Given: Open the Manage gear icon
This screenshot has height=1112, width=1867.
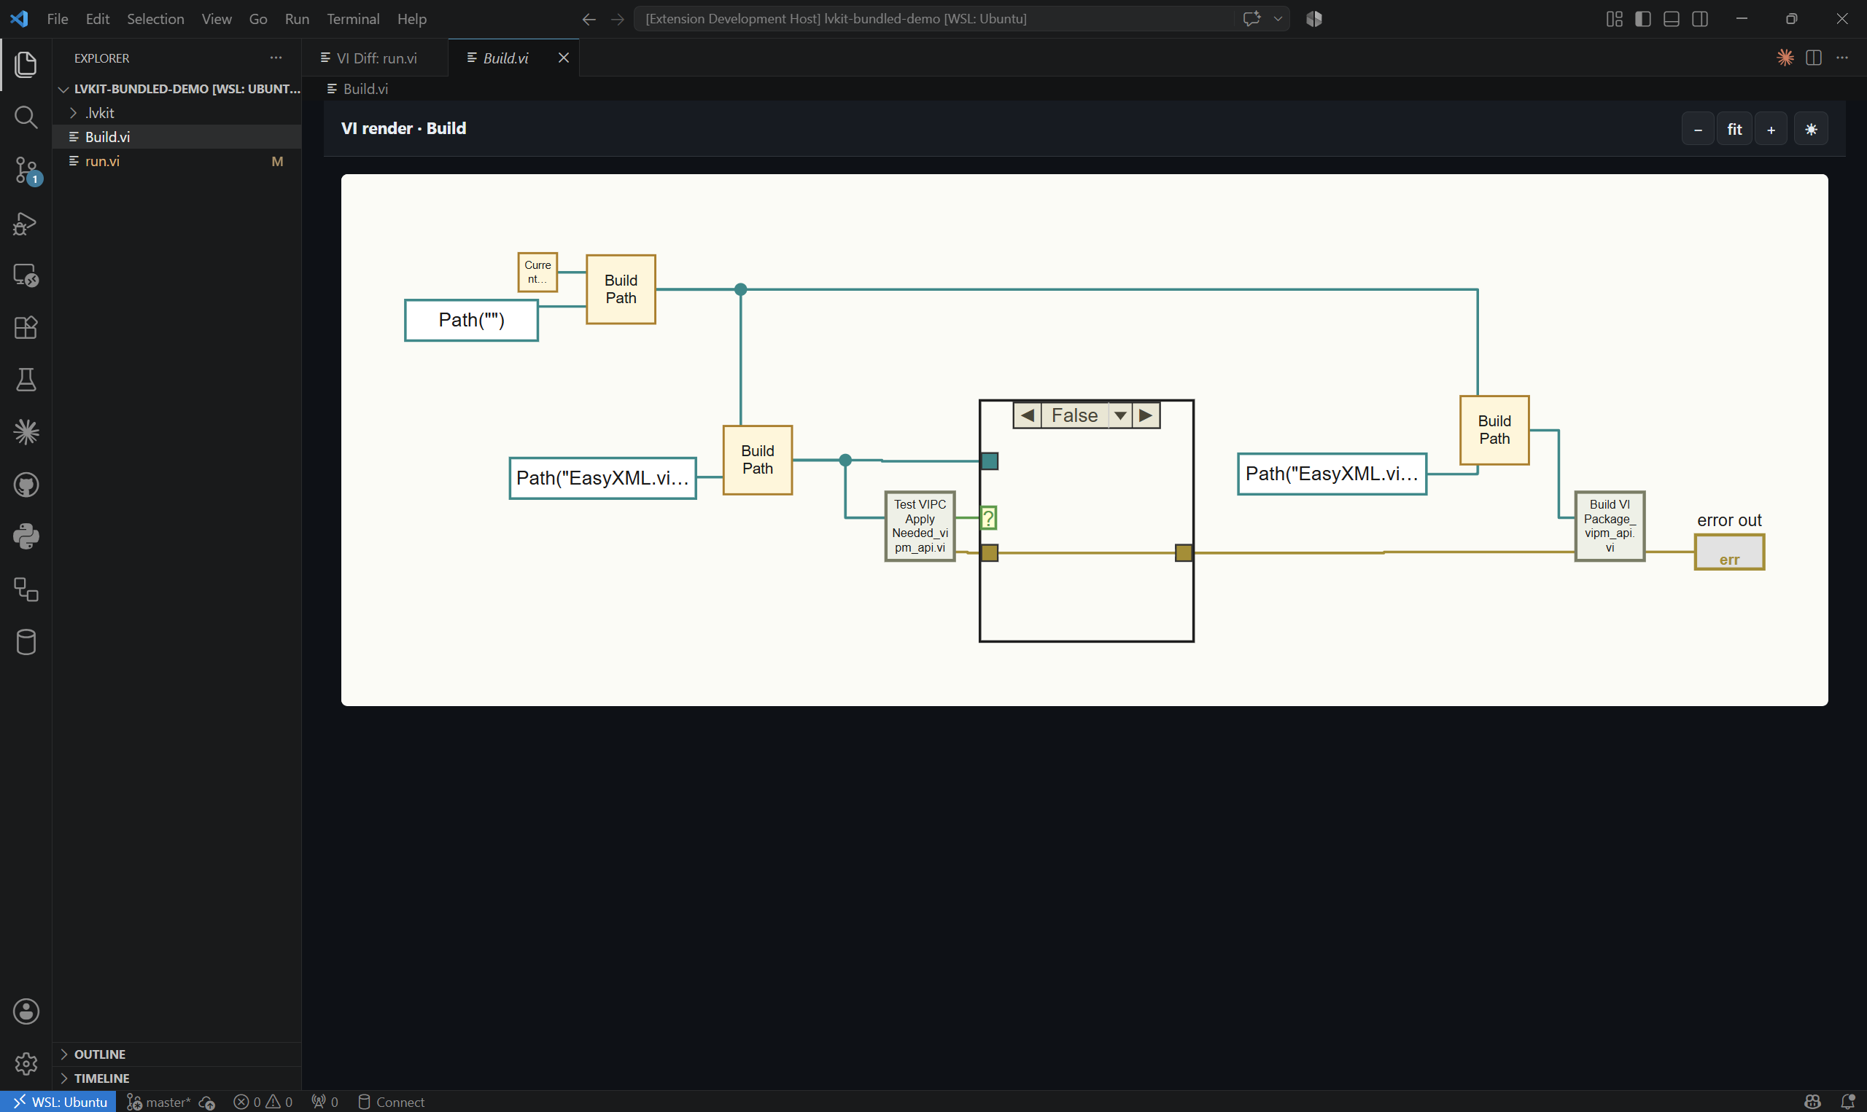Looking at the screenshot, I should click(x=26, y=1064).
